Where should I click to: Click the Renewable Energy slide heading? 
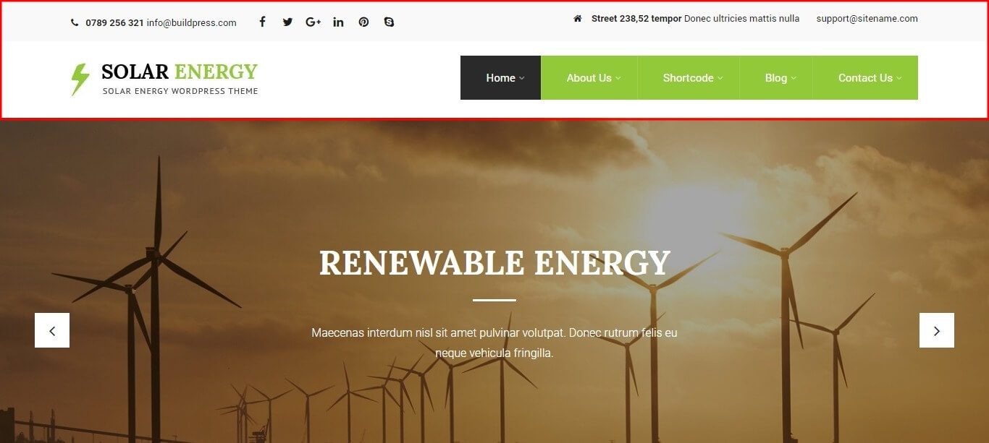pos(494,263)
